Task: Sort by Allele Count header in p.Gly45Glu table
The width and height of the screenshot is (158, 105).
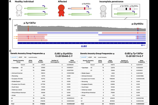Action: (31, 61)
